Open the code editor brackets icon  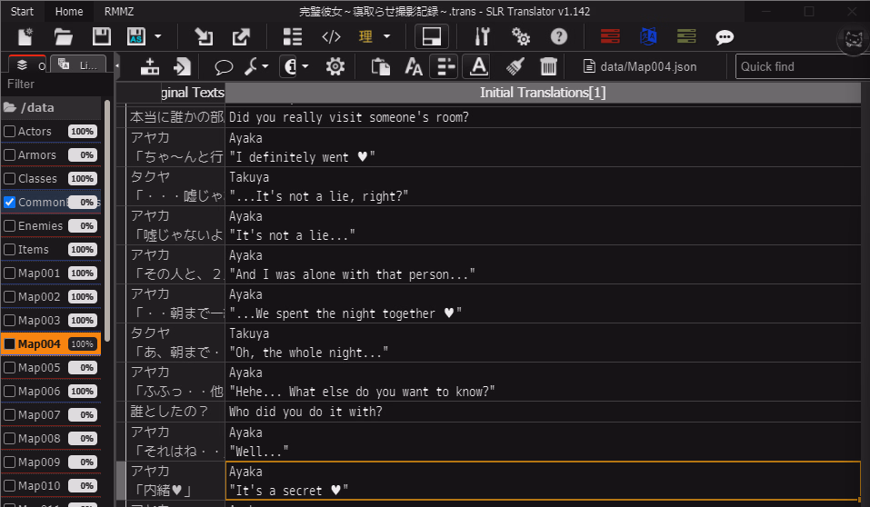pos(331,37)
